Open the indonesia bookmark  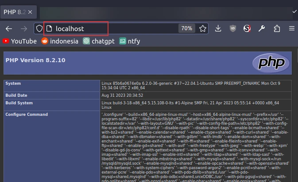coord(60,41)
